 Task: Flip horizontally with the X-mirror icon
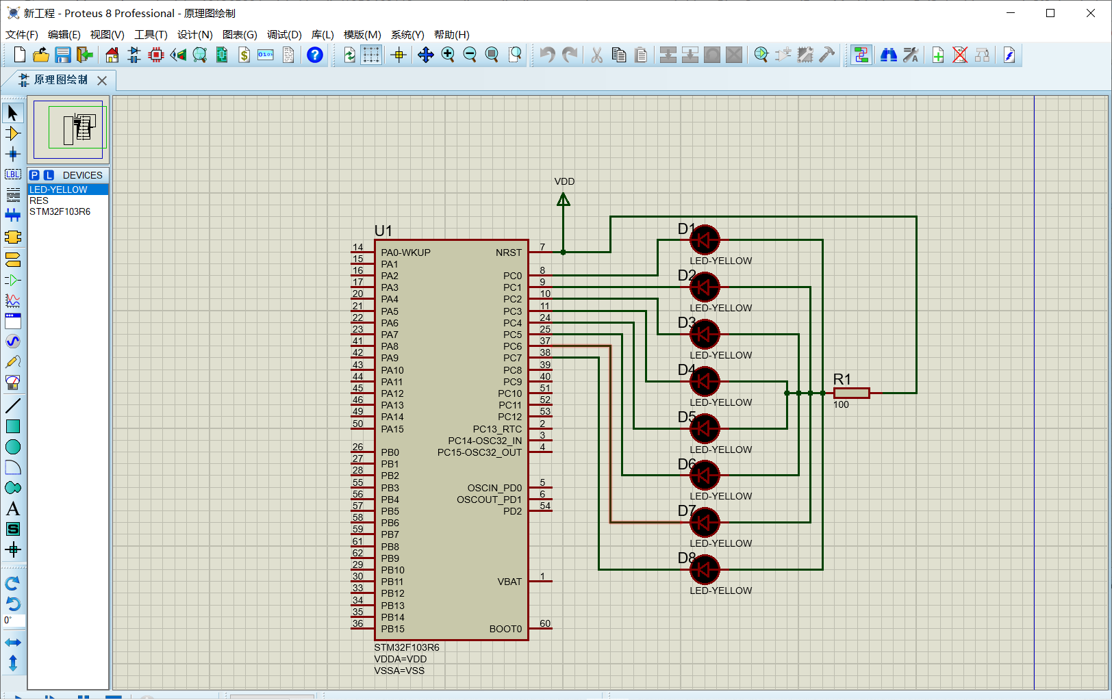tap(13, 643)
